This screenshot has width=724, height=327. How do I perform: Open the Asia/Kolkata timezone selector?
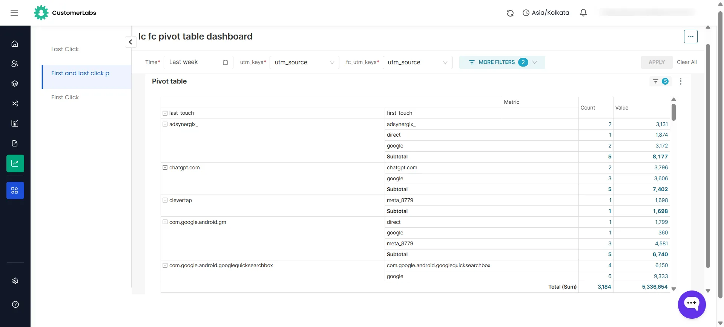[546, 13]
